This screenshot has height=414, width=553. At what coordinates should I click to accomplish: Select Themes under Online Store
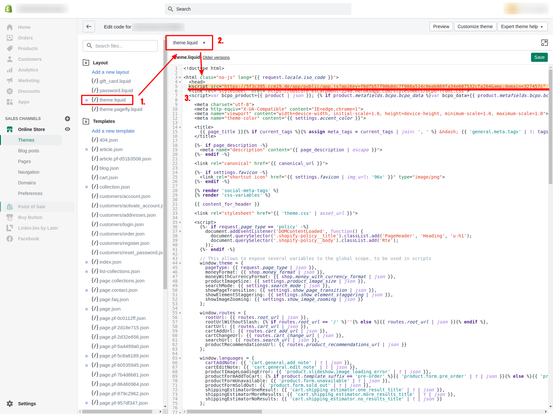26,140
